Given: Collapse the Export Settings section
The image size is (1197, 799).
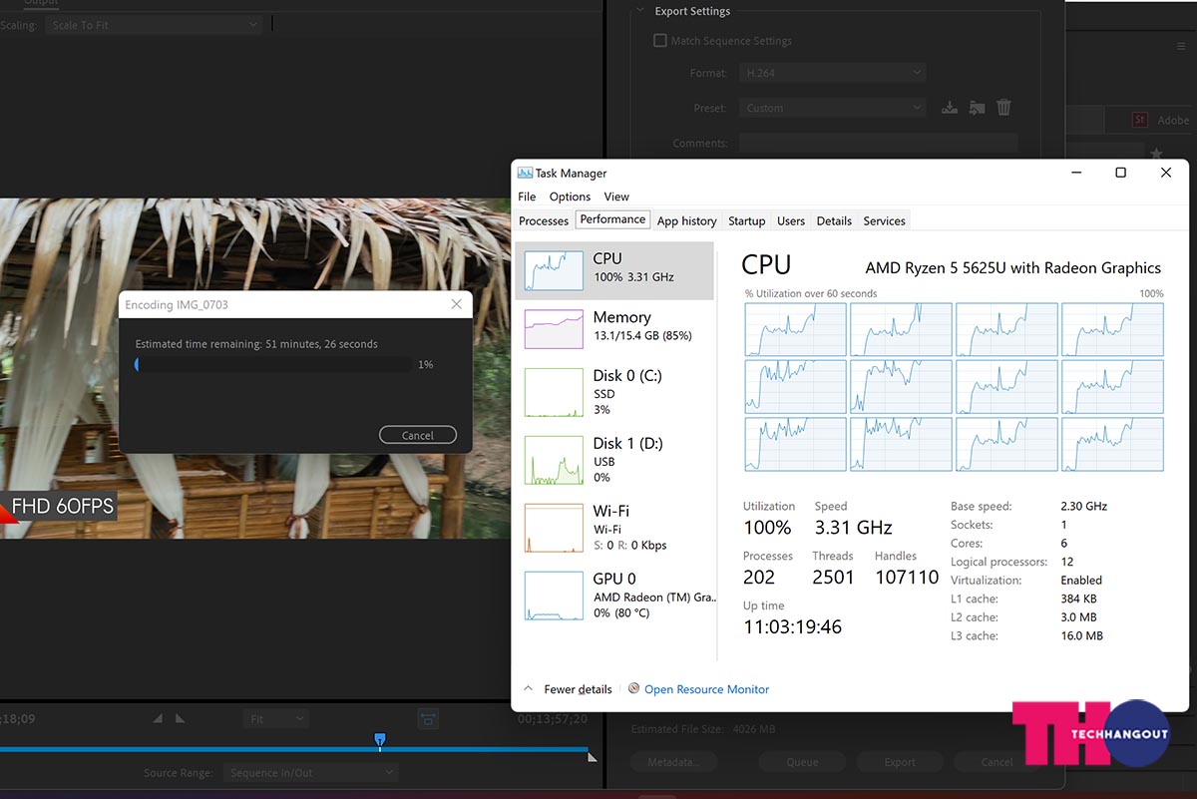Looking at the screenshot, I should point(639,11).
